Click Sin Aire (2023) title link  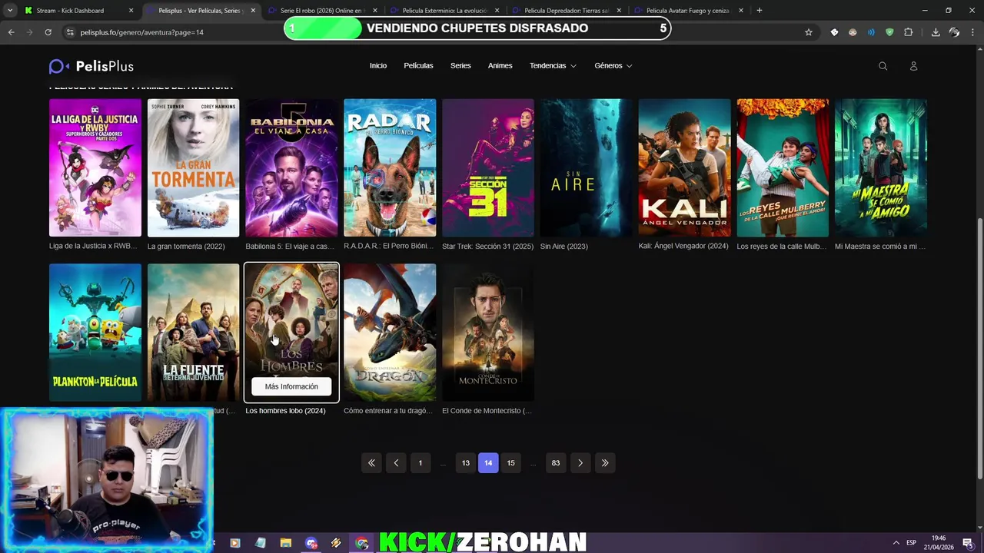point(564,247)
